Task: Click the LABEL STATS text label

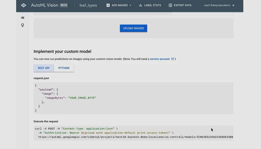Action: click(x=153, y=5)
